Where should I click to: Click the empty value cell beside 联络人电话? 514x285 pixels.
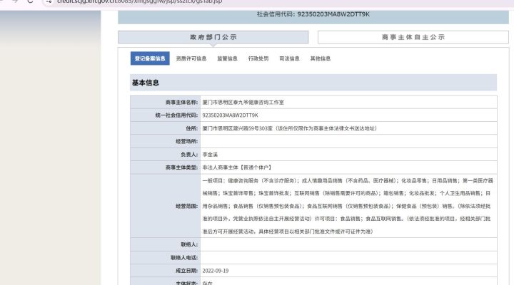click(348, 258)
